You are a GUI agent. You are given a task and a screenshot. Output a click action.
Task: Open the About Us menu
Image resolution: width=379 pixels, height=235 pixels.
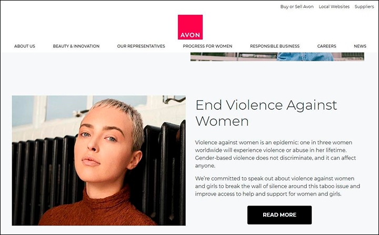pyautogui.click(x=25, y=46)
